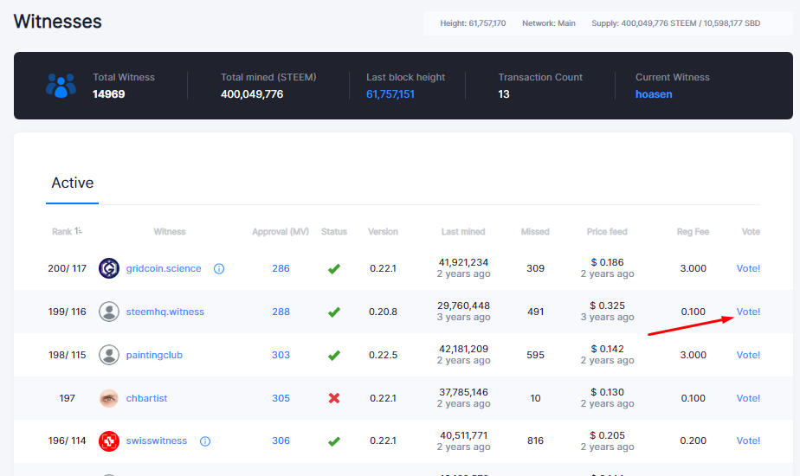The width and height of the screenshot is (800, 476).
Task: Open the info icon next to gridcoin.science
Action: (x=219, y=269)
